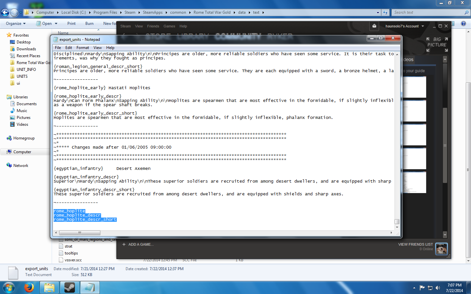Click ADD A GAME in Steam
Viewport: 471px width, 294px height.
[x=141, y=244]
